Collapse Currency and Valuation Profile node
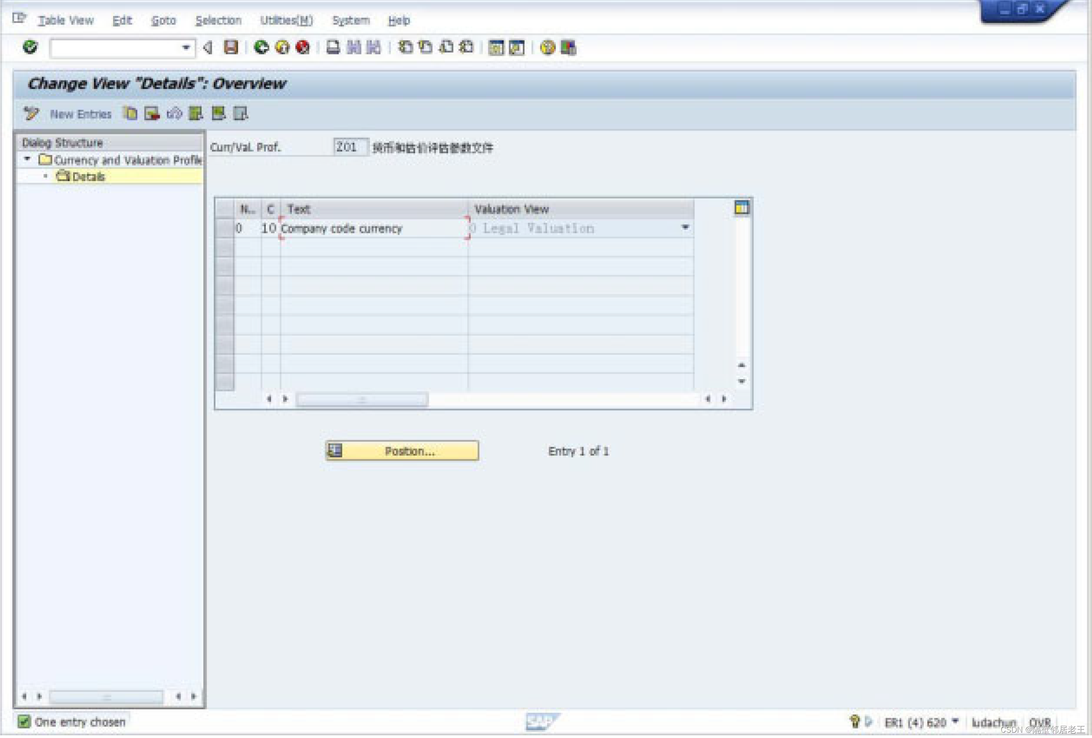1092x738 pixels. [x=27, y=159]
